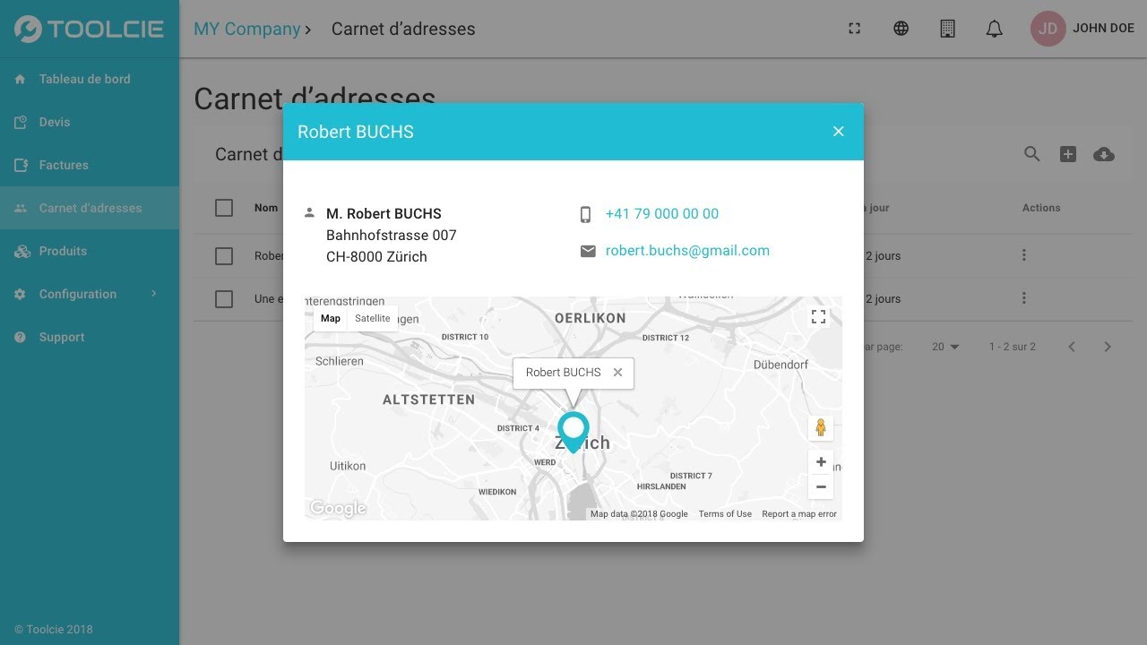Call phone number +41 79 000 00 00
The height and width of the screenshot is (645, 1147).
click(x=662, y=213)
